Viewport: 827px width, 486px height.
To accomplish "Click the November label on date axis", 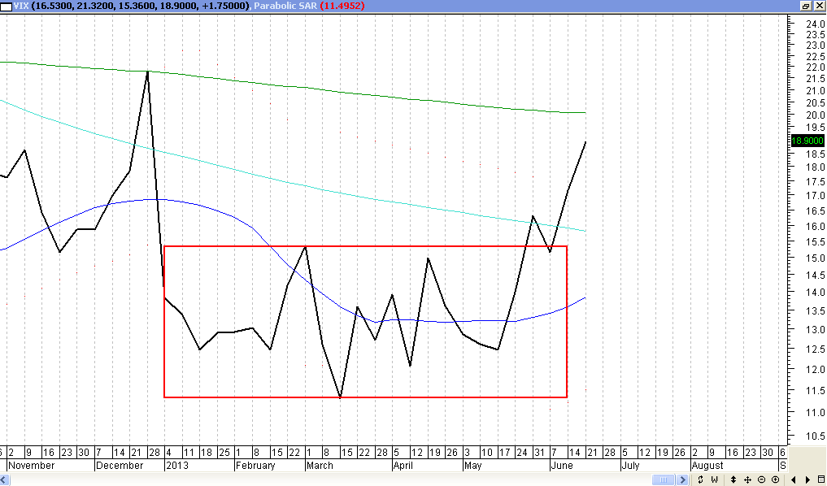I will point(31,466).
